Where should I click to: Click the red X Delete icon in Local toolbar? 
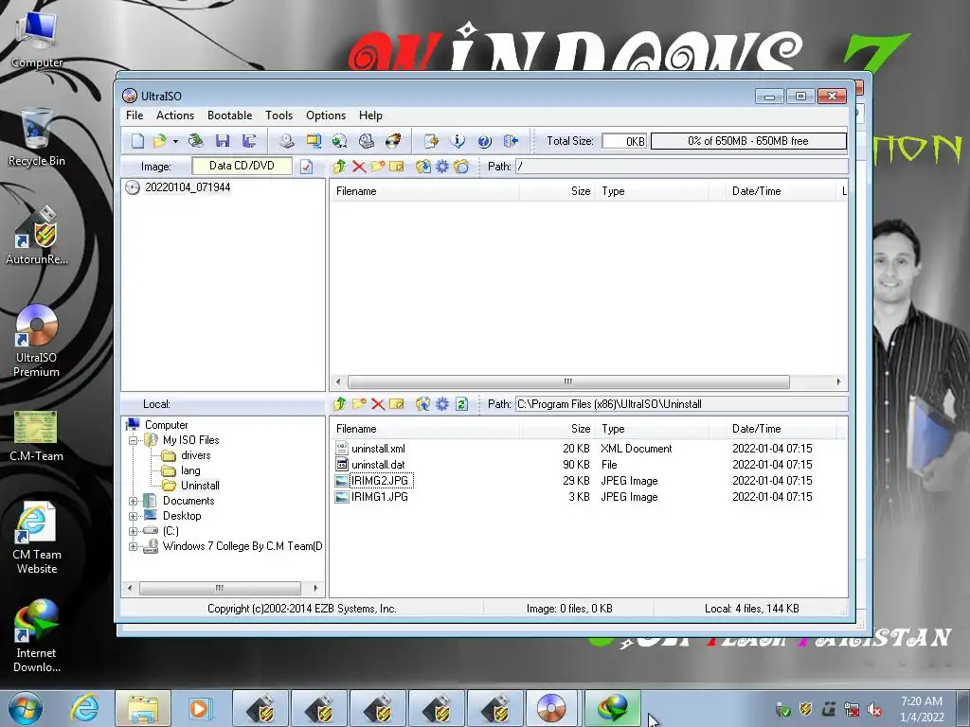378,403
